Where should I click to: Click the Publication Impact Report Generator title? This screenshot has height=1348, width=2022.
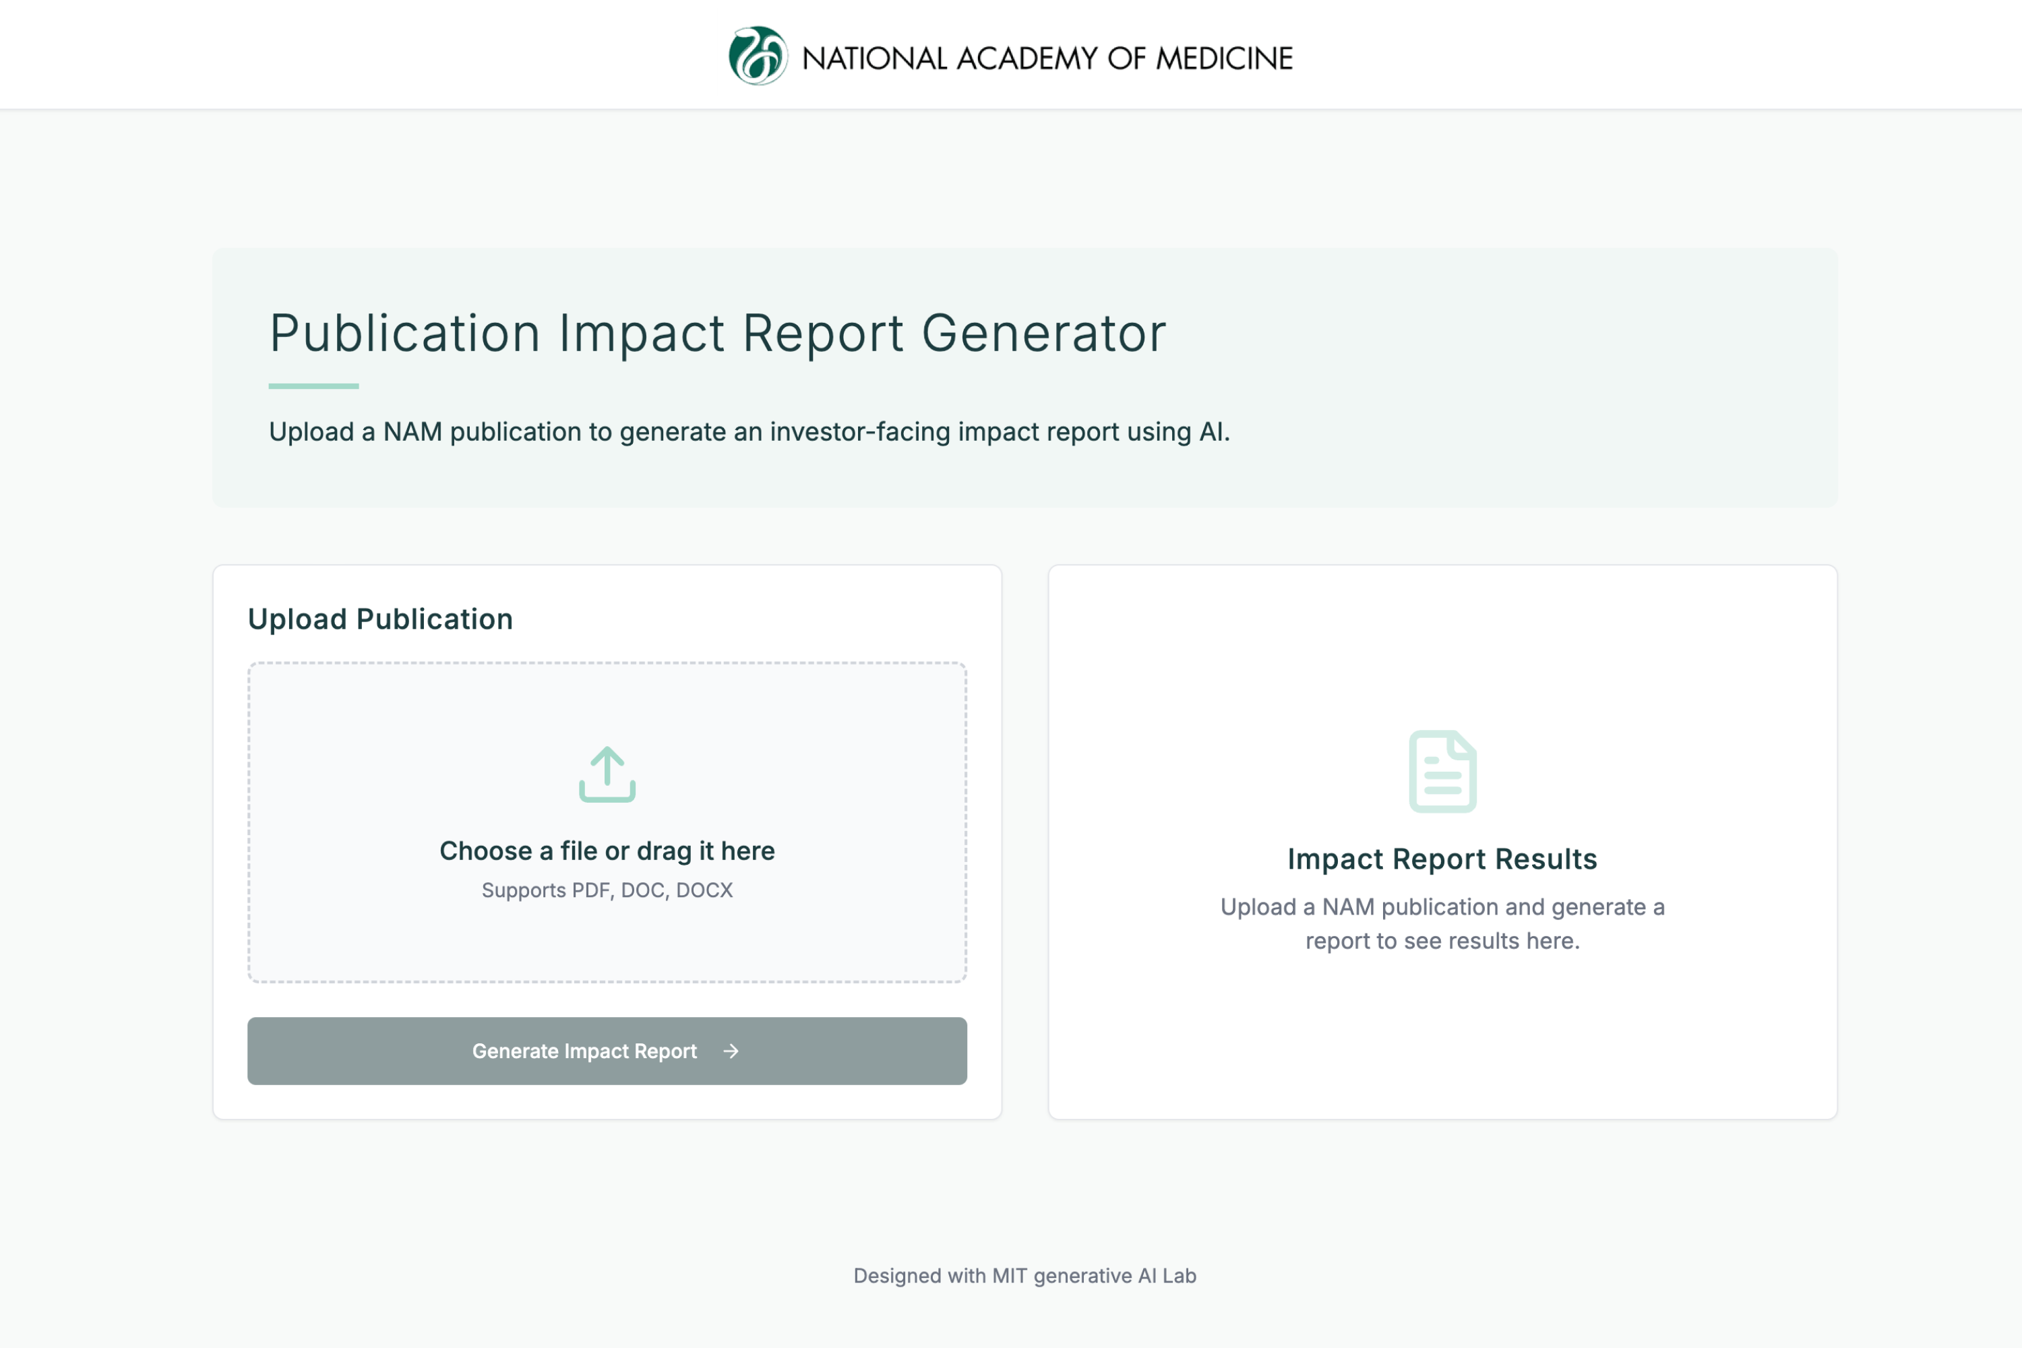[718, 333]
